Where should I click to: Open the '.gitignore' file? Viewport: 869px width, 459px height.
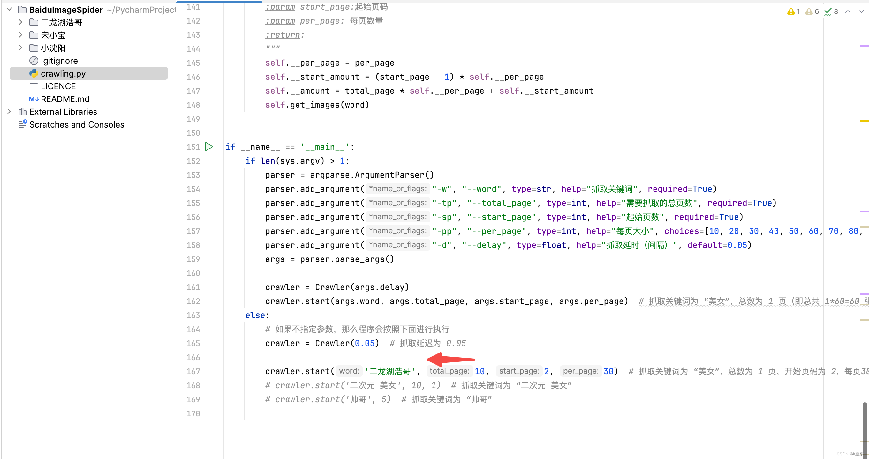coord(60,60)
